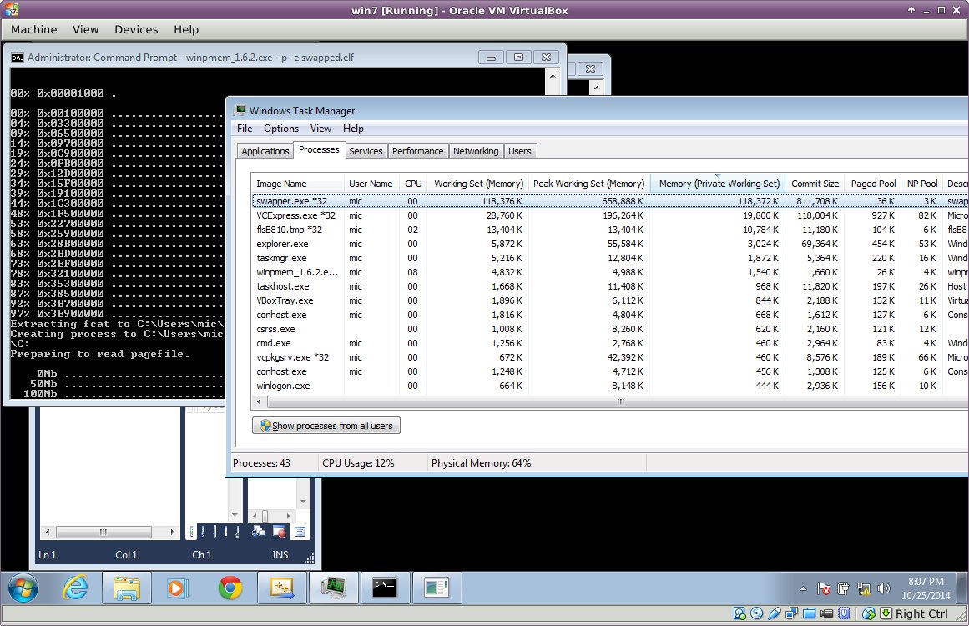Open the volume speaker tray icon
This screenshot has height=626, width=969.
click(x=884, y=589)
